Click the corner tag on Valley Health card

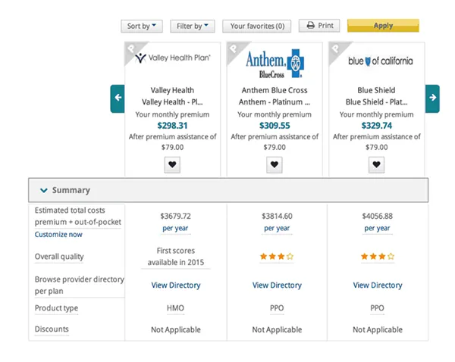pyautogui.click(x=132, y=49)
